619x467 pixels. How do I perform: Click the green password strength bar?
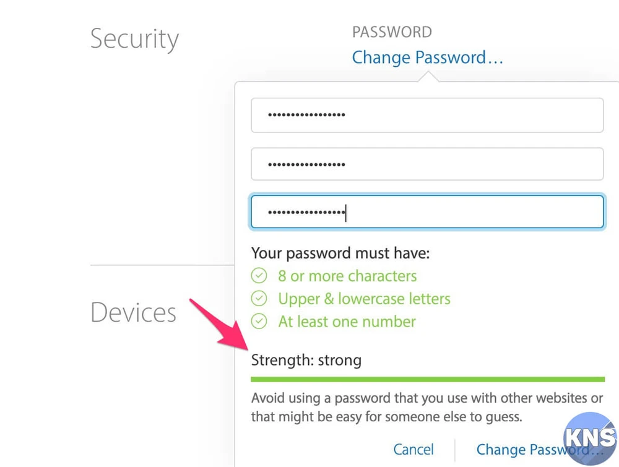pyautogui.click(x=427, y=379)
